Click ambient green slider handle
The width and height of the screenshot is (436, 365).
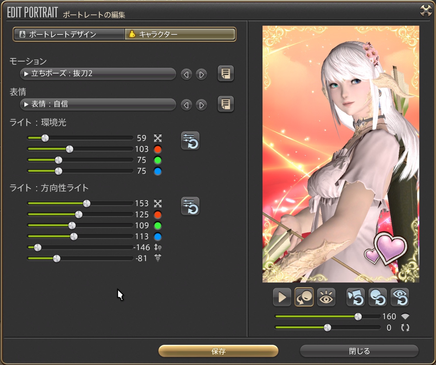pyautogui.click(x=58, y=160)
